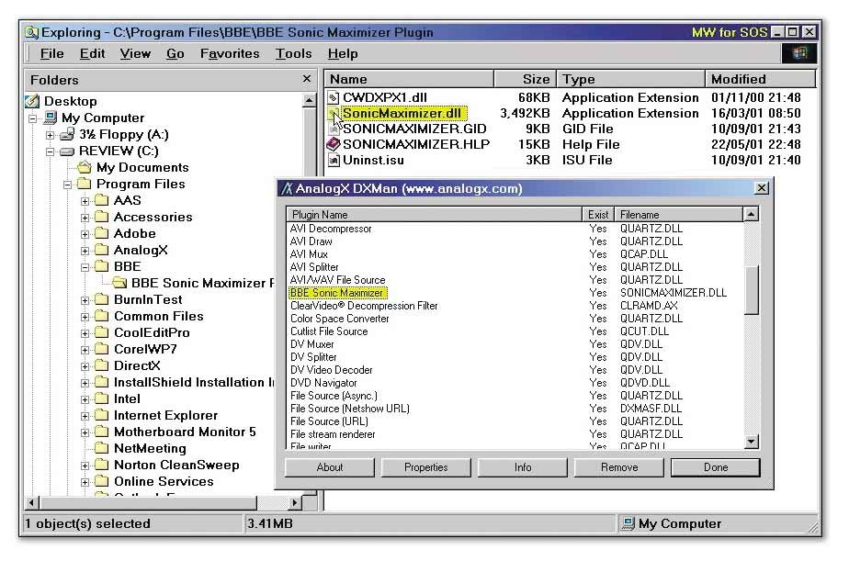
Task: Select the Norton CleanSweep folder
Action: [176, 465]
